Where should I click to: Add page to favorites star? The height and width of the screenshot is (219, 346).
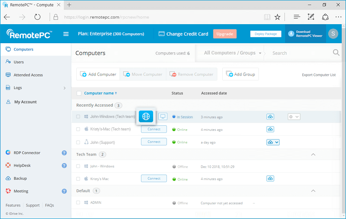point(277,17)
